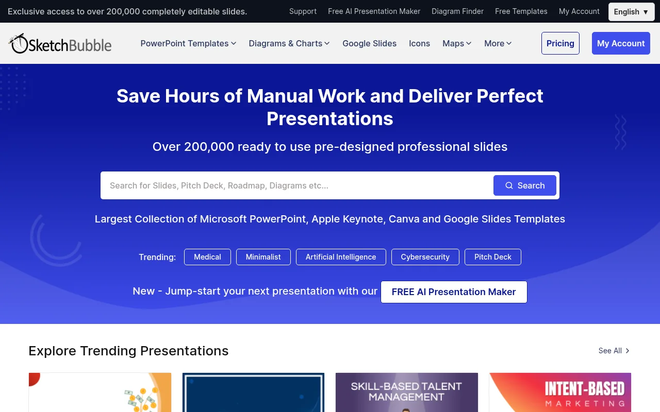Click the Pricing button
The image size is (660, 412).
[x=560, y=43]
